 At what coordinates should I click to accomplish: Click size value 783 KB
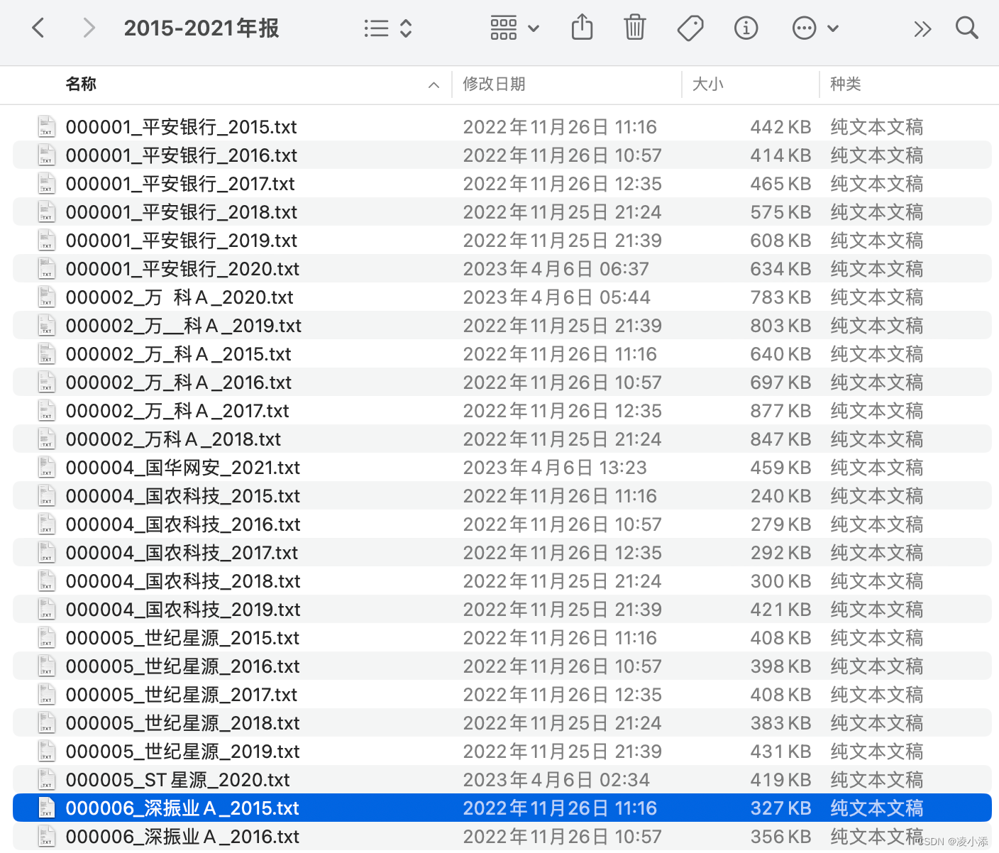(780, 297)
